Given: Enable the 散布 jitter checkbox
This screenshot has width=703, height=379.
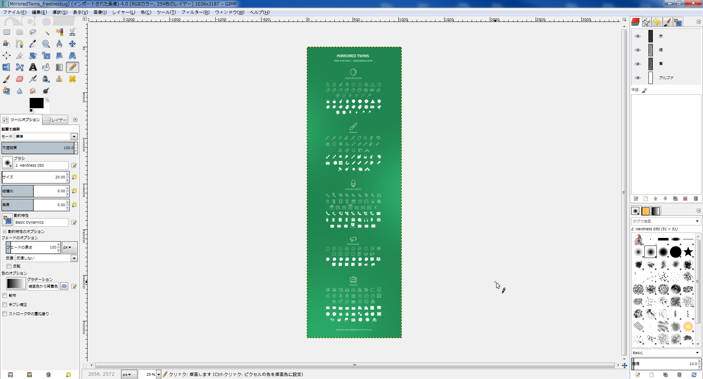Looking at the screenshot, I should tap(5, 295).
